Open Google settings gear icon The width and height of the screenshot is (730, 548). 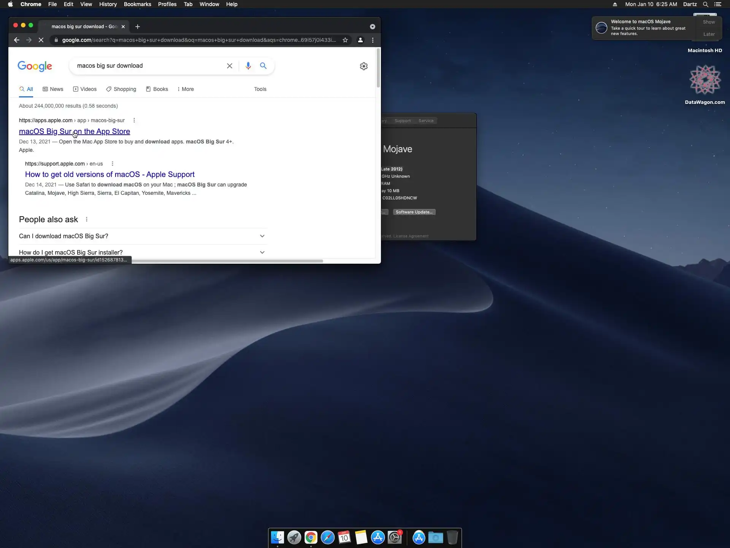(x=364, y=66)
